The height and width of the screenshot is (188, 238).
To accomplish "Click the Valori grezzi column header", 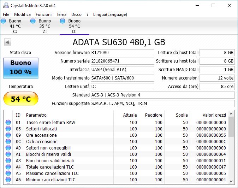I will coord(209,115).
